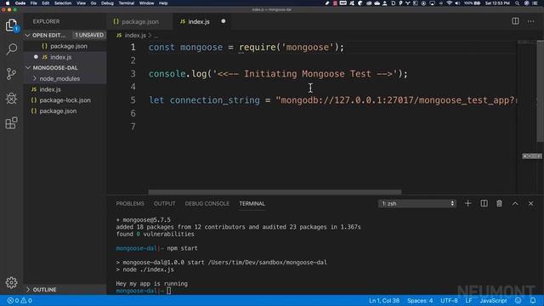Click in the terminal prompt input

(168, 291)
